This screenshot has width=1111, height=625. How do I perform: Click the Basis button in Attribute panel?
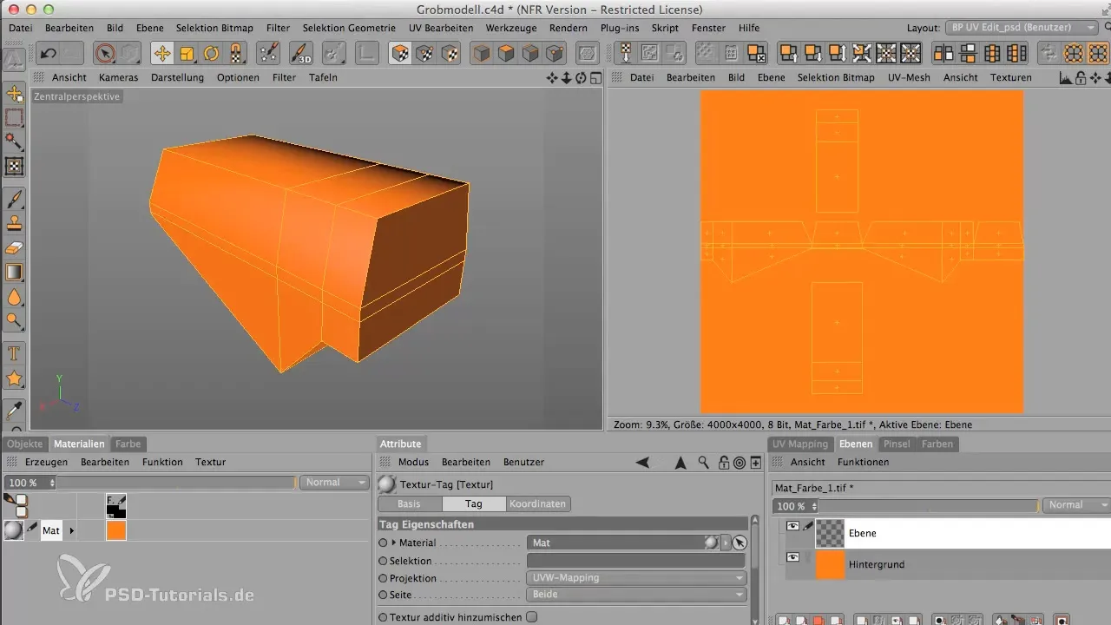point(409,503)
